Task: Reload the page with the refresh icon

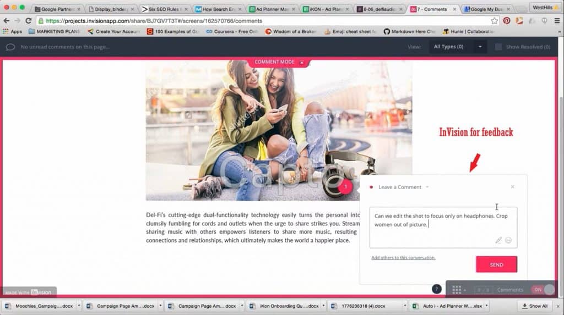Action: click(x=29, y=20)
